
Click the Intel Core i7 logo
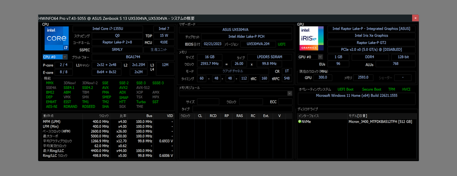click(57, 39)
